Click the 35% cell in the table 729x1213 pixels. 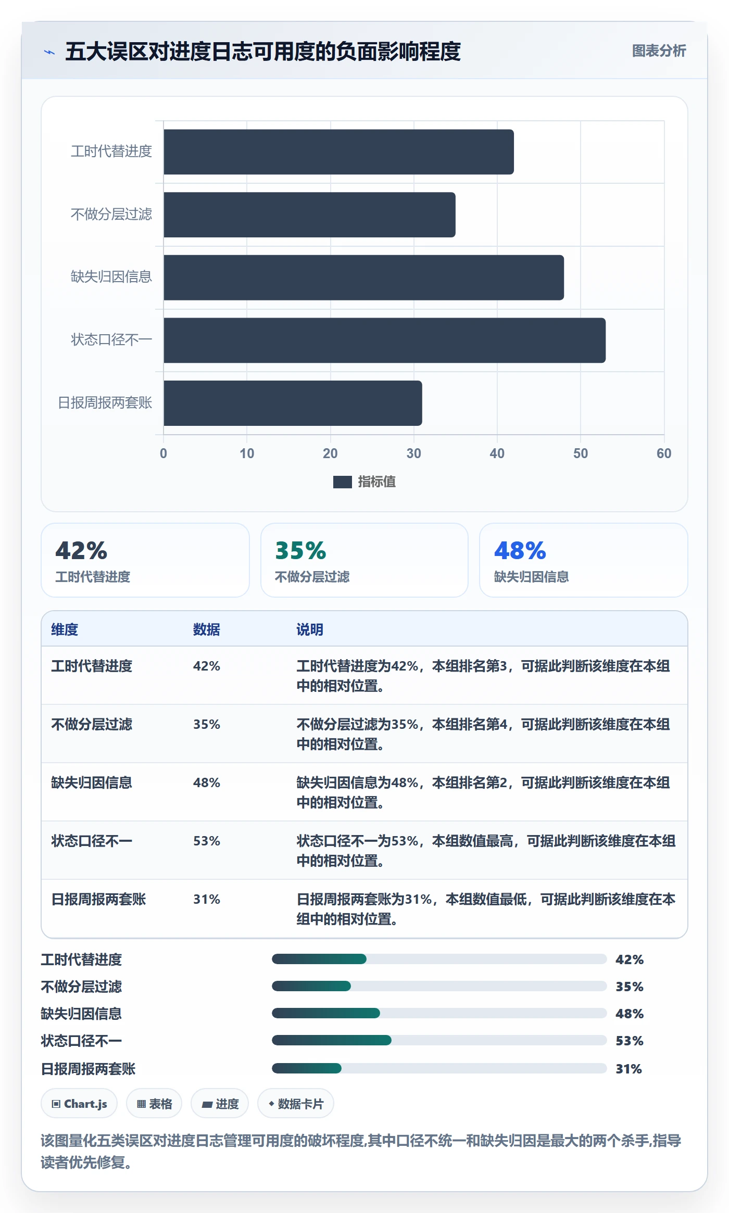pyautogui.click(x=207, y=724)
